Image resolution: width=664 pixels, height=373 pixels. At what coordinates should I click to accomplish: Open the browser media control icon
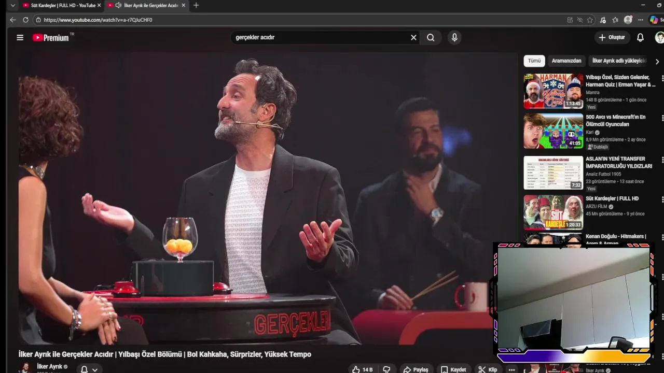(x=603, y=20)
